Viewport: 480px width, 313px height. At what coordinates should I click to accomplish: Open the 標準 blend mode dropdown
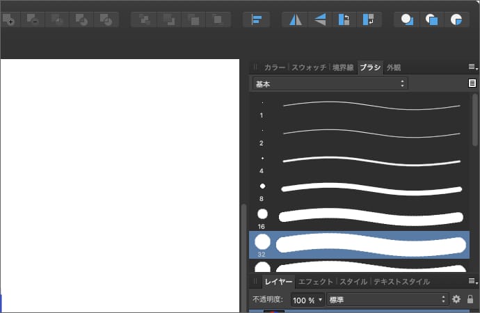pos(387,299)
